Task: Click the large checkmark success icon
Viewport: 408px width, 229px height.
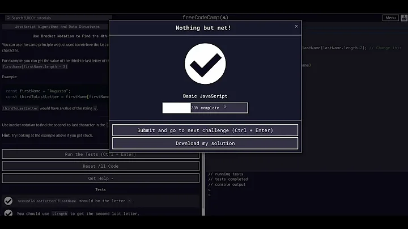Action: (x=205, y=63)
